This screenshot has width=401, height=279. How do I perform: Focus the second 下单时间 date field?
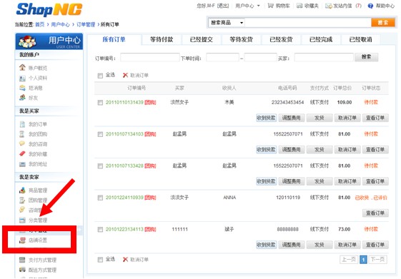(x=260, y=57)
